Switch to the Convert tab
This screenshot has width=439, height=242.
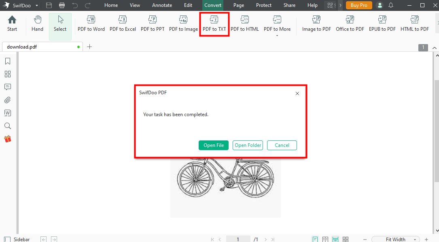(213, 5)
